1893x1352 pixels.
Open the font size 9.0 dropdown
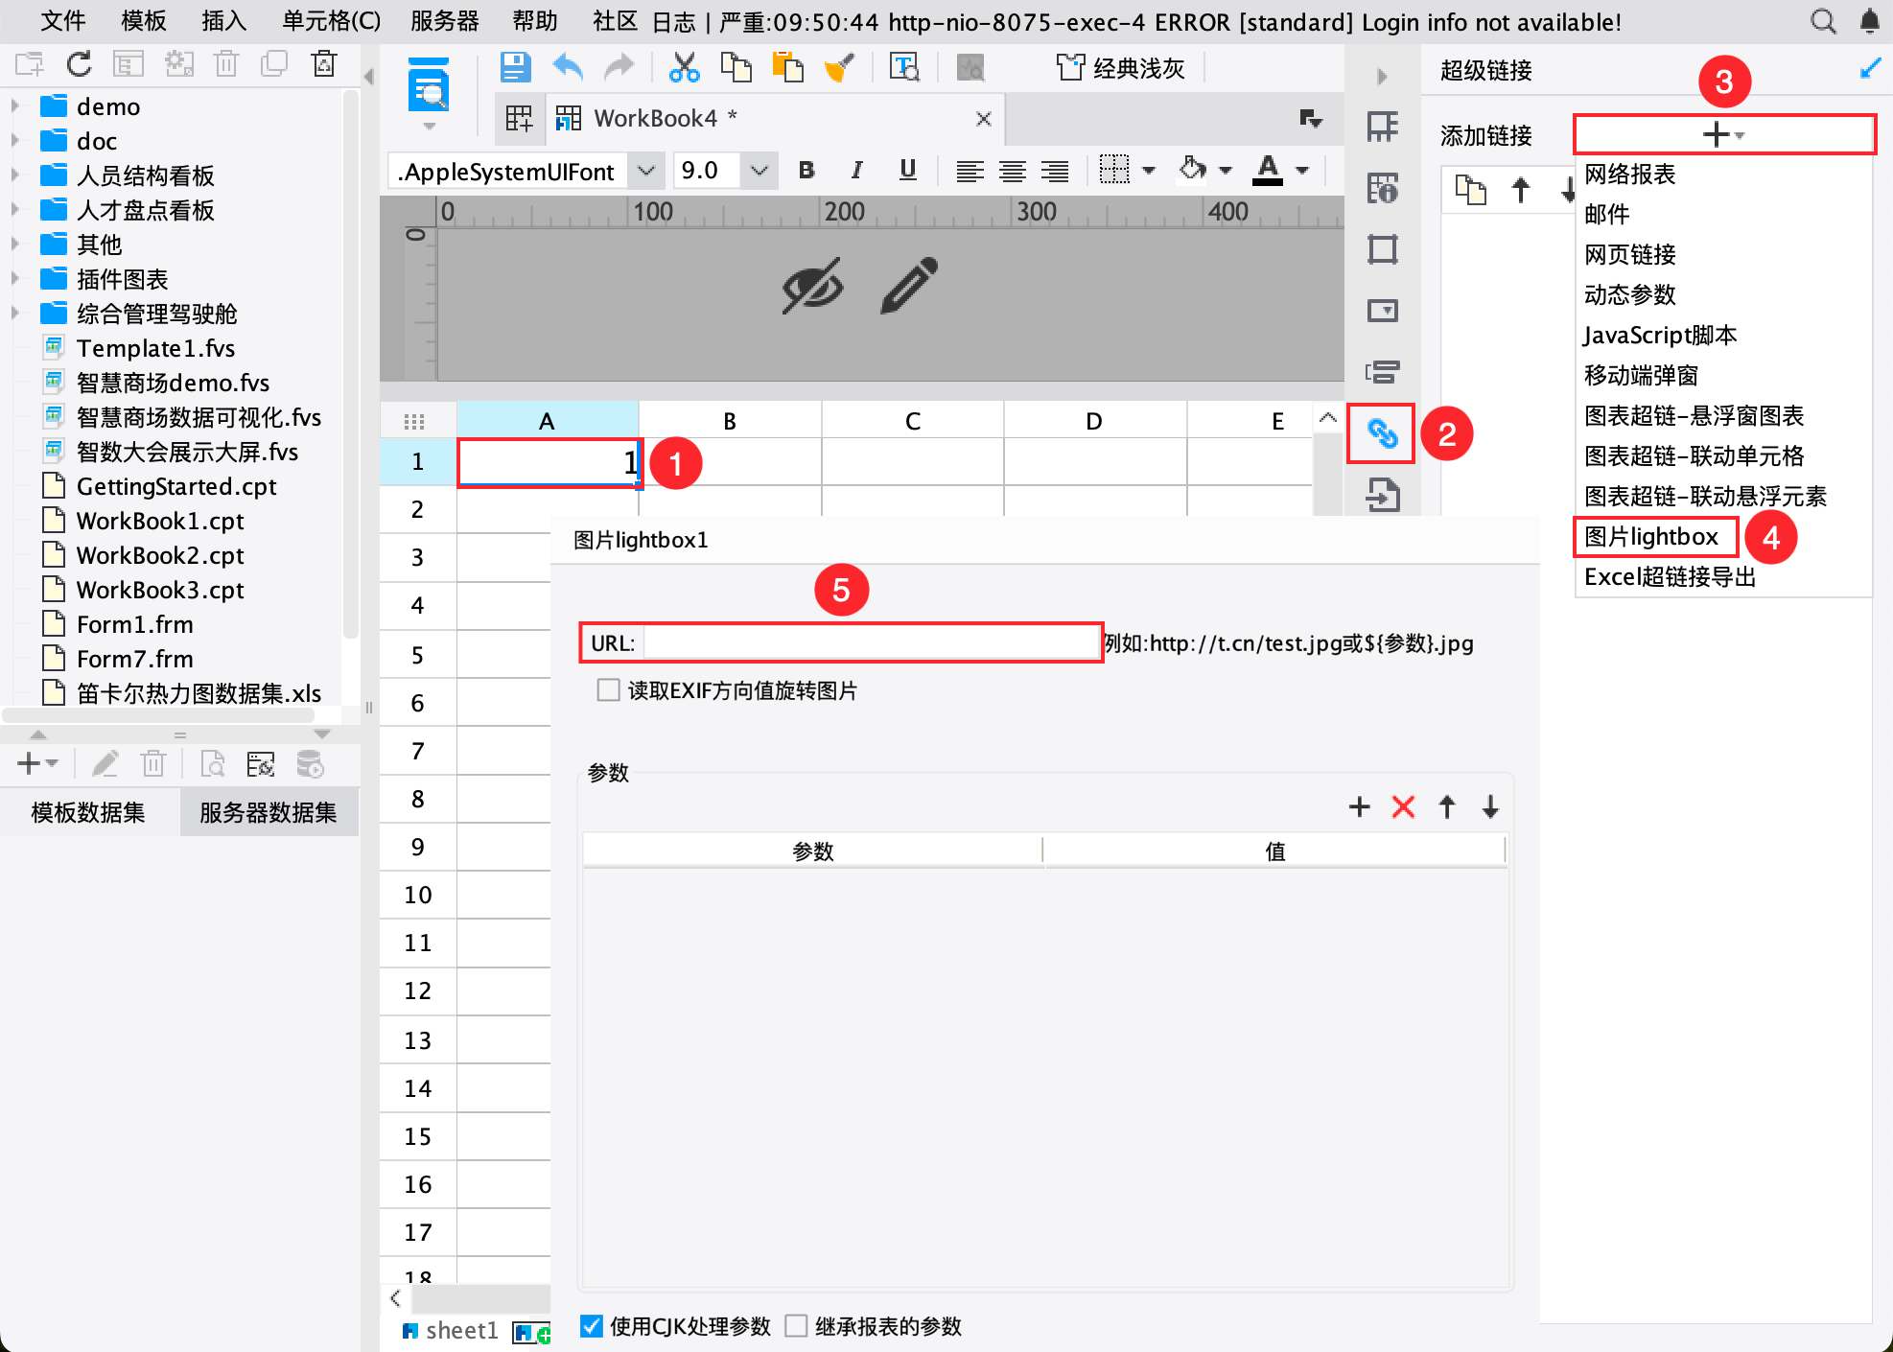point(759,171)
